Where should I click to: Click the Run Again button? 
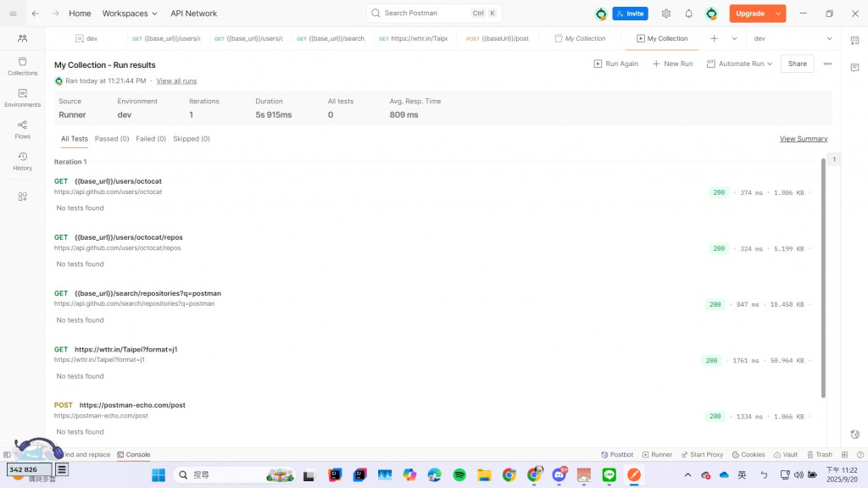click(615, 64)
